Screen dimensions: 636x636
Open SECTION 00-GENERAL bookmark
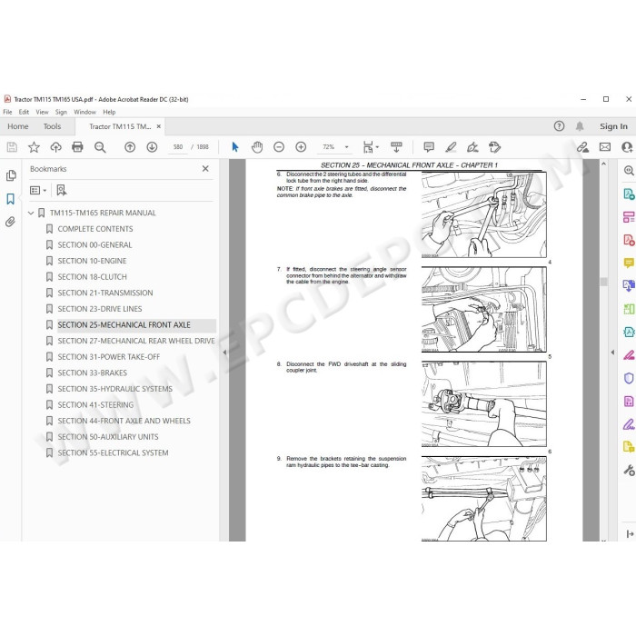tap(94, 245)
